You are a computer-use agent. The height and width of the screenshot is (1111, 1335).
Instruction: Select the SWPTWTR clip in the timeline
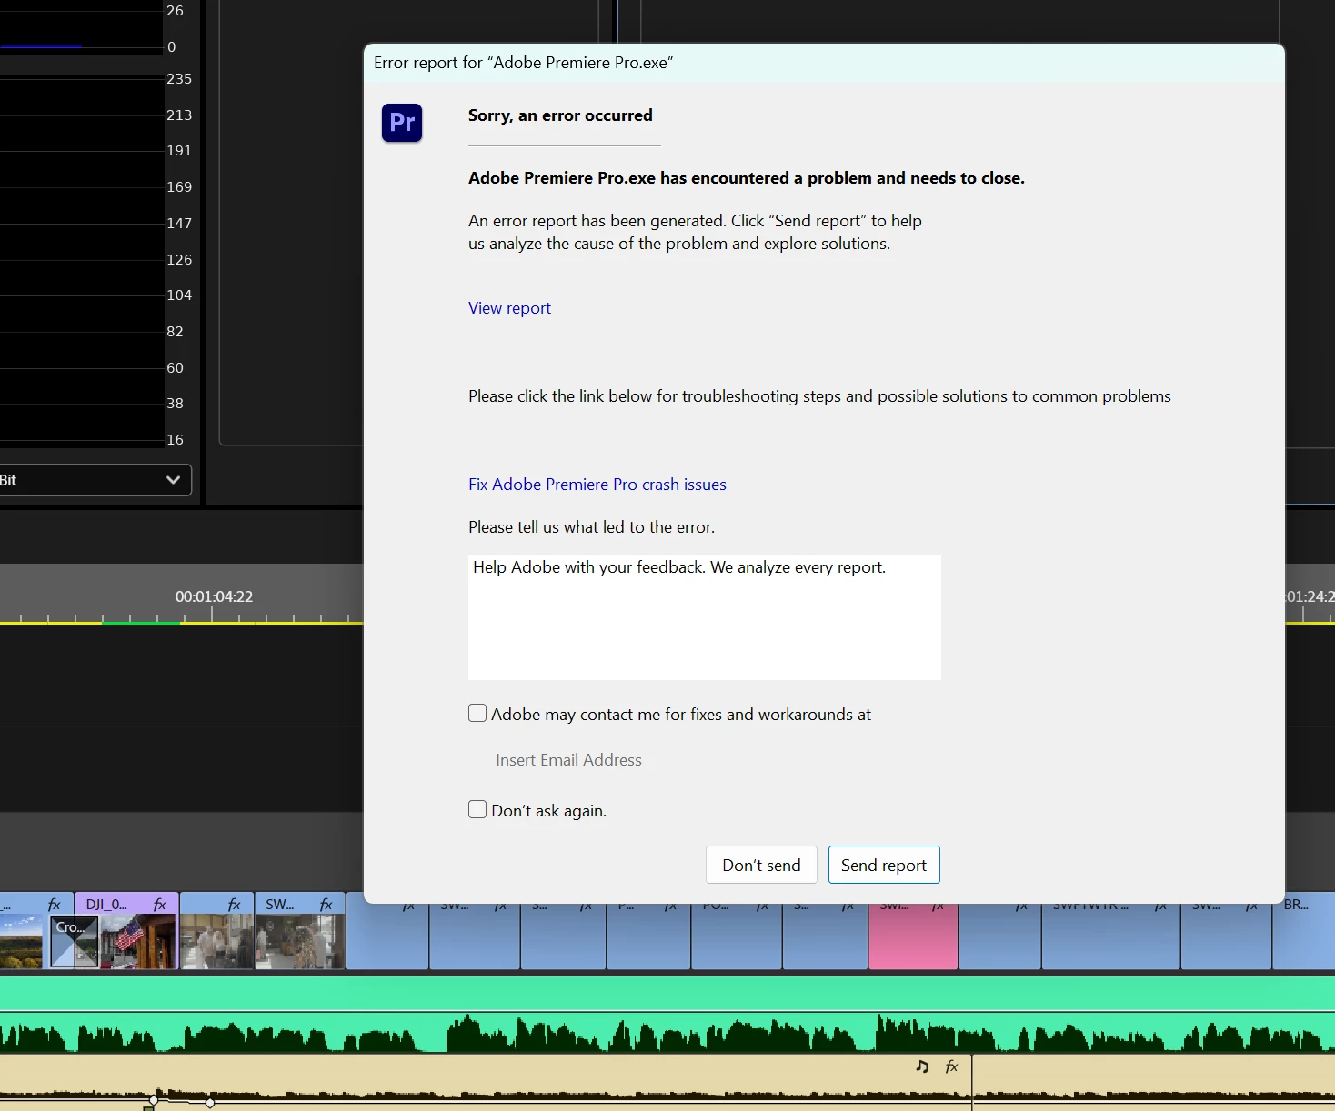coord(1110,936)
